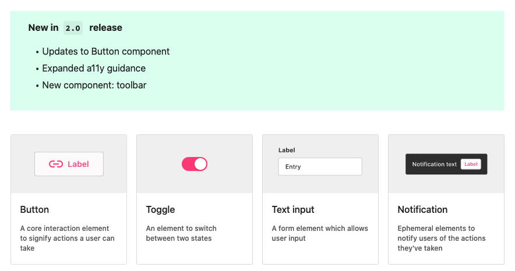Click the Notification card description text
The image size is (515, 271).
442,238
